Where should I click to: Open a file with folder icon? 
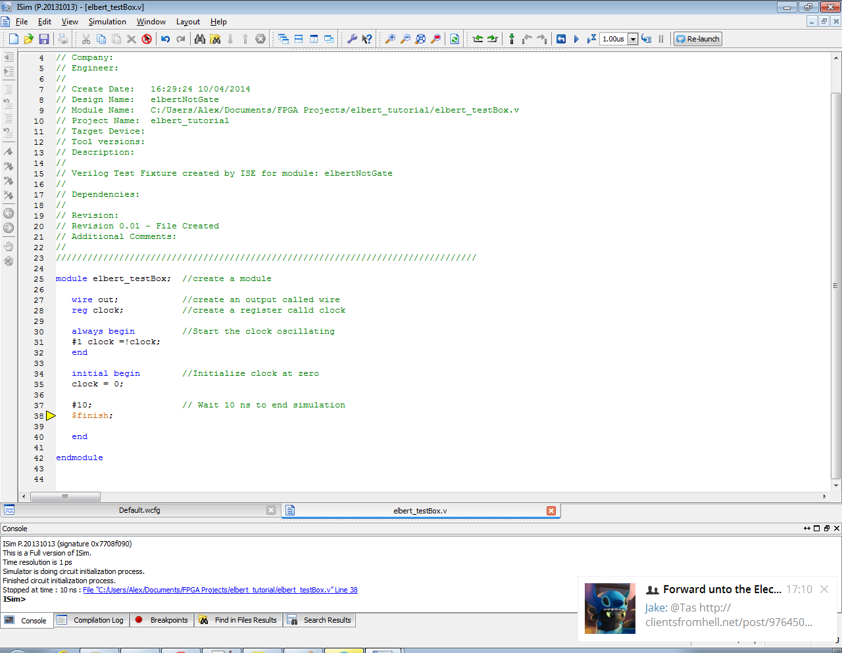(x=28, y=39)
